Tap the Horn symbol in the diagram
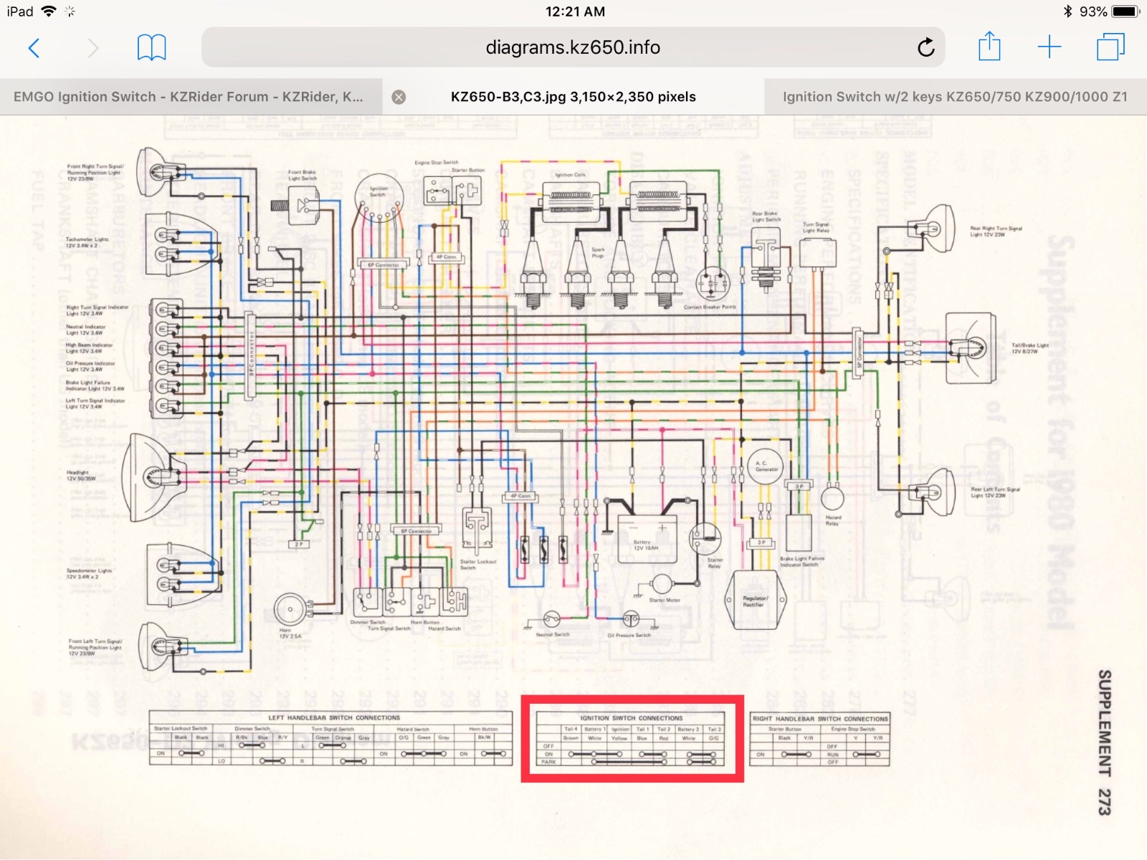Viewport: 1147px width, 860px height. (290, 610)
